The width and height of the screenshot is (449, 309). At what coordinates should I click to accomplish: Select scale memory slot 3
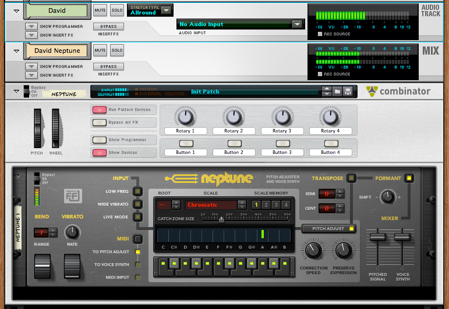click(276, 205)
